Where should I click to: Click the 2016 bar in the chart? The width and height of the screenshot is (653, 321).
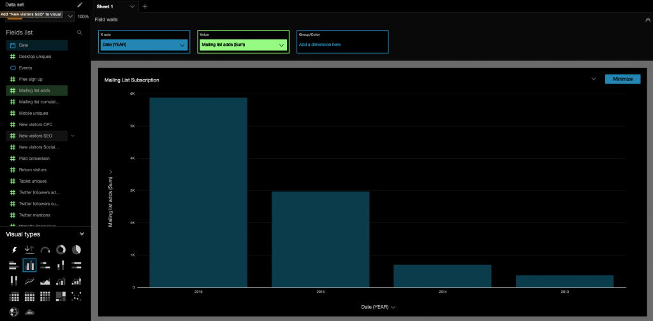click(198, 192)
